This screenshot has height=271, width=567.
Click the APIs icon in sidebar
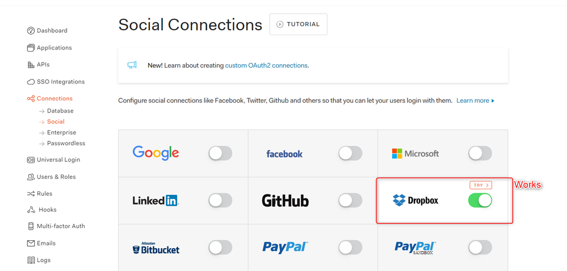point(31,65)
